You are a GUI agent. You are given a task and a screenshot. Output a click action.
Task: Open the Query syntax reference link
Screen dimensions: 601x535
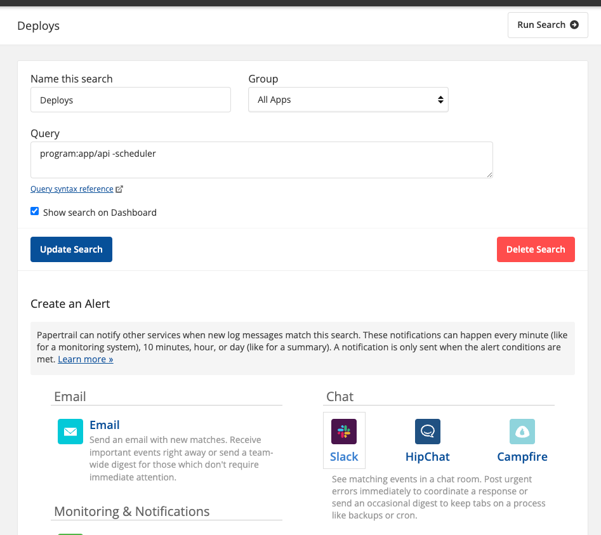point(72,189)
